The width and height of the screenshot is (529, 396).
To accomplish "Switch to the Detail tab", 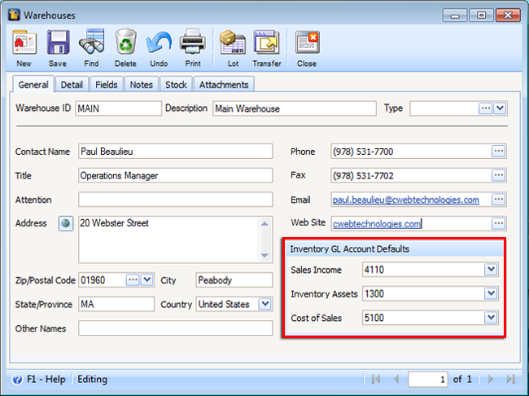I will (x=72, y=85).
